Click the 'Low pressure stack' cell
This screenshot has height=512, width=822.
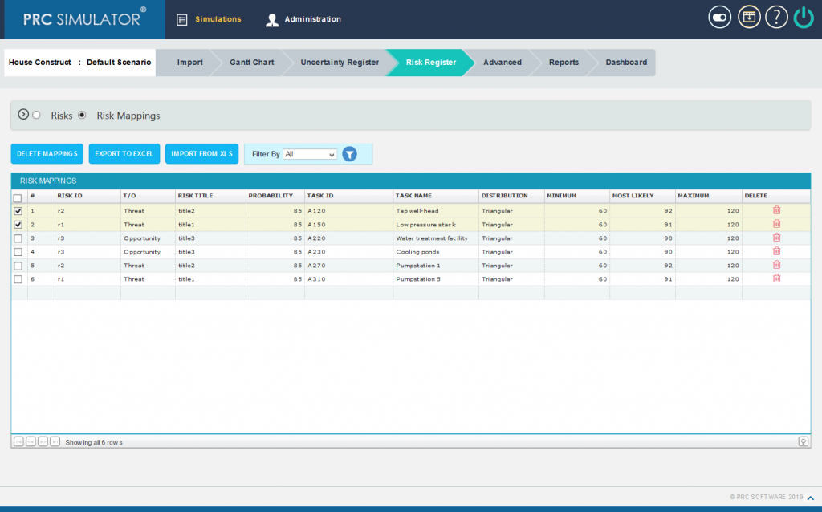(436, 224)
